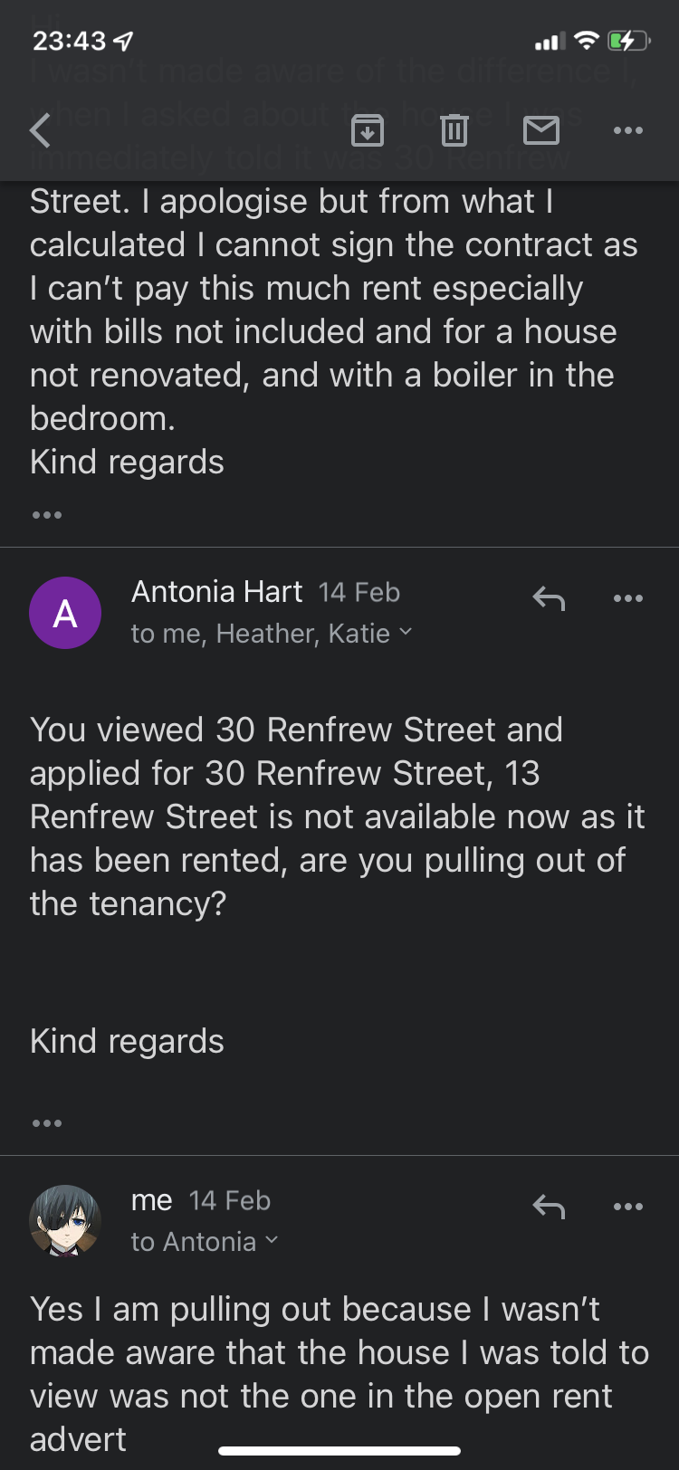This screenshot has height=1470, width=679.
Task: Reply to Antonia Hart's message
Action: click(549, 598)
